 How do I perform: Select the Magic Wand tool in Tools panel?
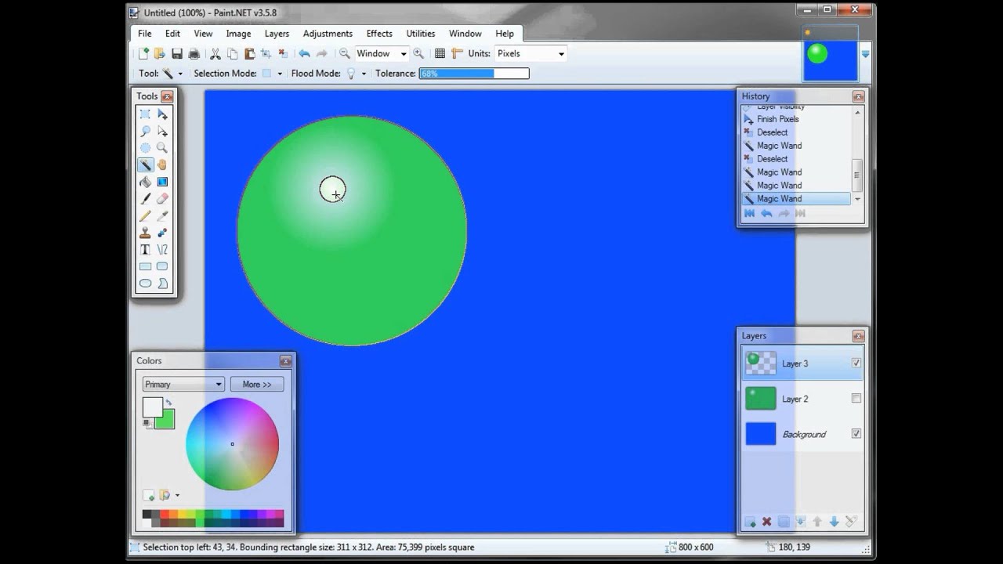[145, 165]
